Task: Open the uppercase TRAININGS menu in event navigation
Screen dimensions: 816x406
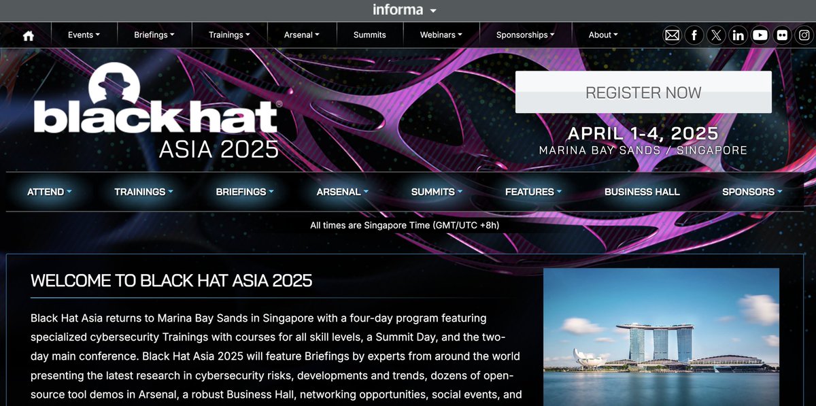Action: [x=143, y=192]
